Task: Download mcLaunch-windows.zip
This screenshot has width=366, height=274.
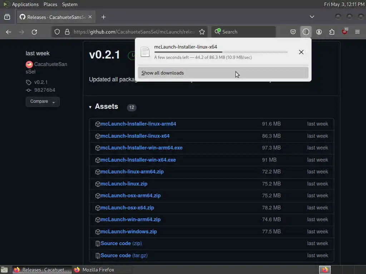Action: [x=129, y=232]
